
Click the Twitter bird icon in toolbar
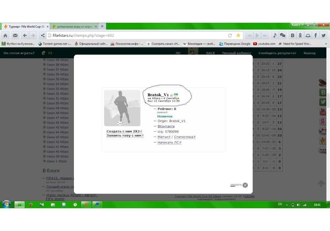pyautogui.click(x=323, y=35)
